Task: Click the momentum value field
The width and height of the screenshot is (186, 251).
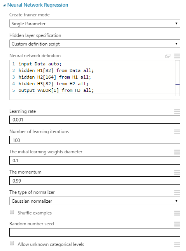Action: pyautogui.click(x=95, y=181)
